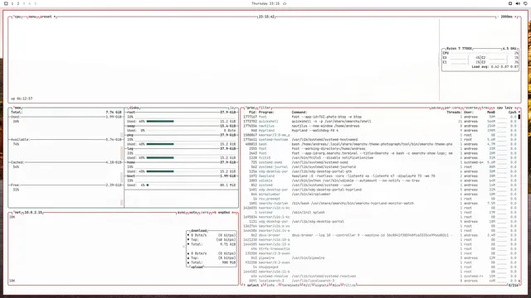The width and height of the screenshot is (531, 298).
Task: Open the btop menu option
Action: point(32,17)
